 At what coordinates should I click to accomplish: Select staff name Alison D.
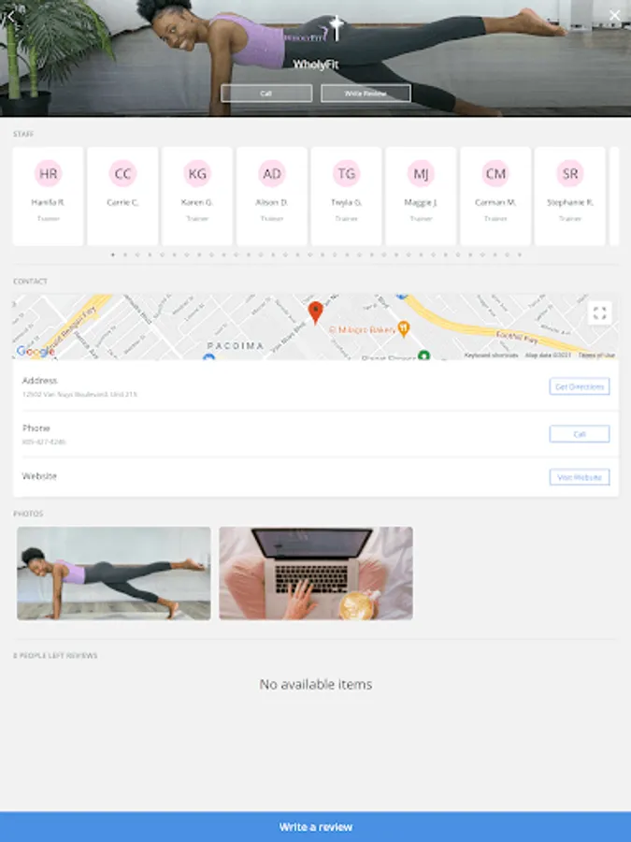coord(271,202)
